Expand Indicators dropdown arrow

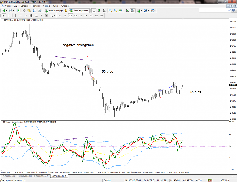(141, 11)
